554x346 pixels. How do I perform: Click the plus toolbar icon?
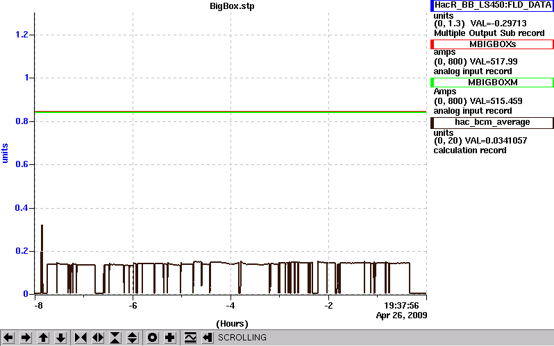click(x=170, y=338)
